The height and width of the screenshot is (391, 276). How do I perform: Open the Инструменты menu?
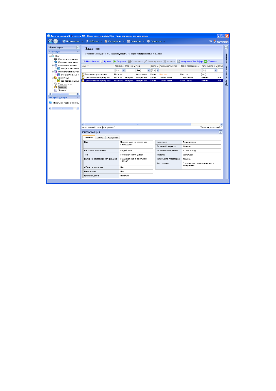pyautogui.click(x=114, y=41)
